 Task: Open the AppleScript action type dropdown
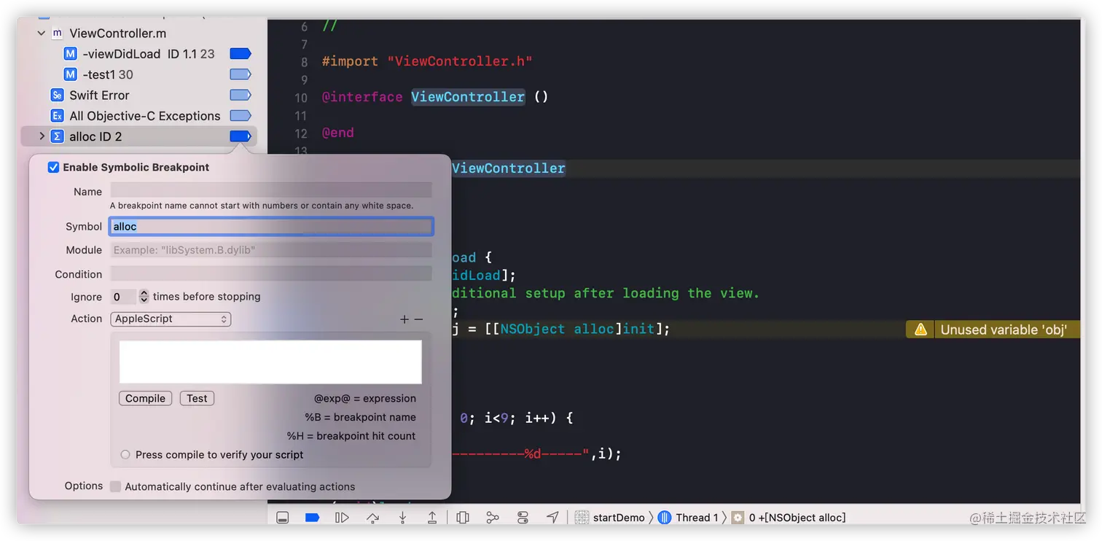171,319
